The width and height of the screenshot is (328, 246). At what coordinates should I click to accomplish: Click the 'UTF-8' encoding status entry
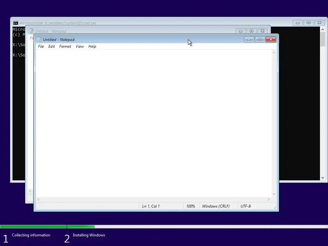246,206
